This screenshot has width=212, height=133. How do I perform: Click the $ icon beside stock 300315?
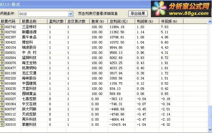click(2, 124)
